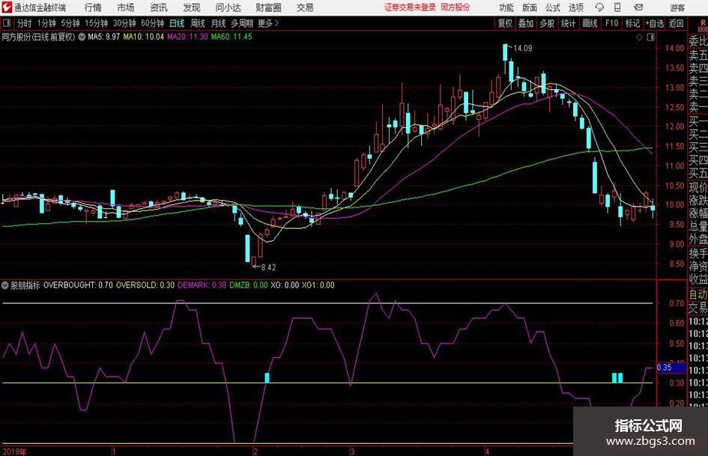The height and width of the screenshot is (456, 708).
Task: Switch to the 15分钟 period tab
Action: coord(96,23)
